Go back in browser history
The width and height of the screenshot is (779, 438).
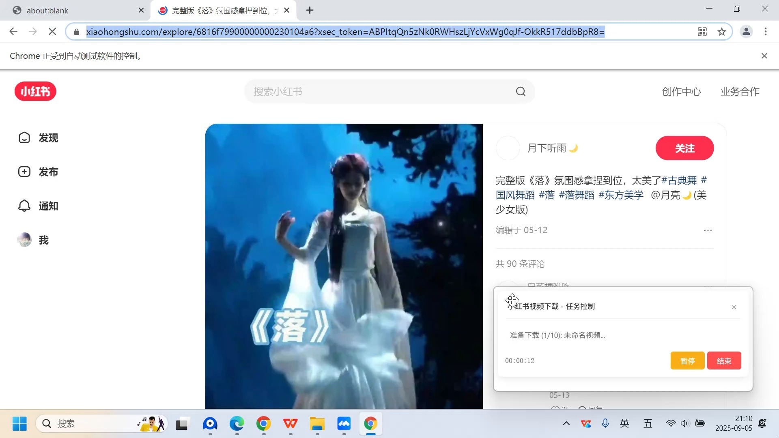(x=13, y=32)
